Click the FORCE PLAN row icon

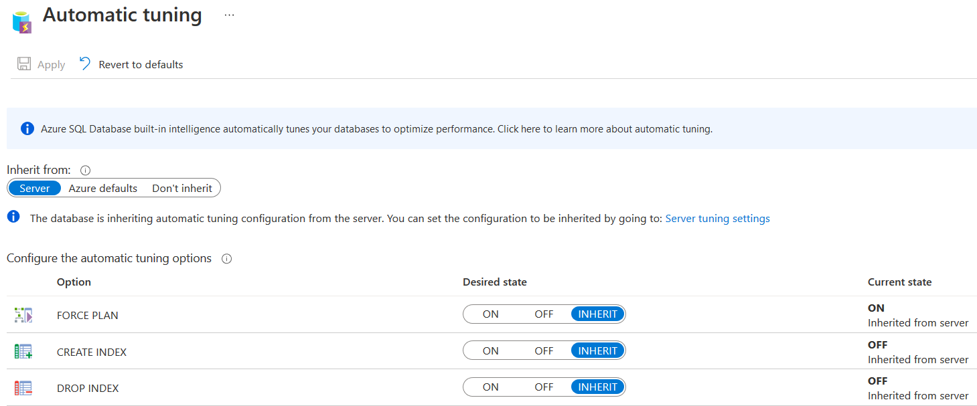pos(23,315)
